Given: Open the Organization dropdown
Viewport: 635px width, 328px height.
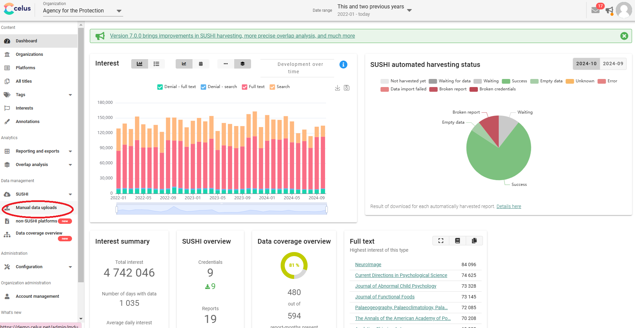Looking at the screenshot, I should [x=83, y=11].
